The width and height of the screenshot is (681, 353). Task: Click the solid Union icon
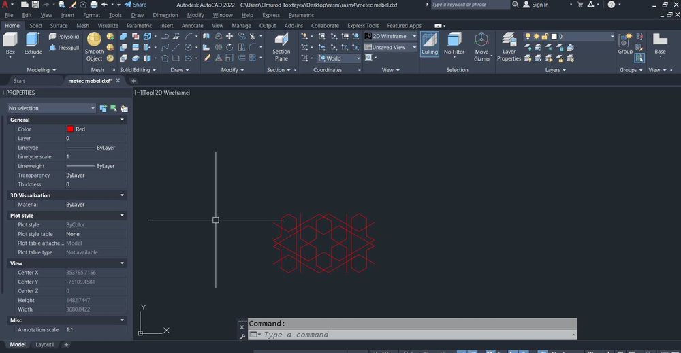(x=123, y=37)
